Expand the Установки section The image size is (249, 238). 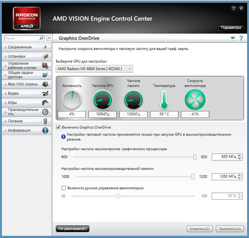click(5, 56)
